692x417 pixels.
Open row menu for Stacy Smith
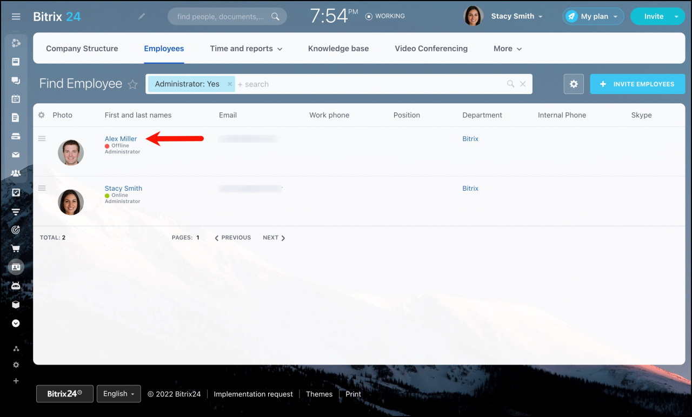click(42, 189)
